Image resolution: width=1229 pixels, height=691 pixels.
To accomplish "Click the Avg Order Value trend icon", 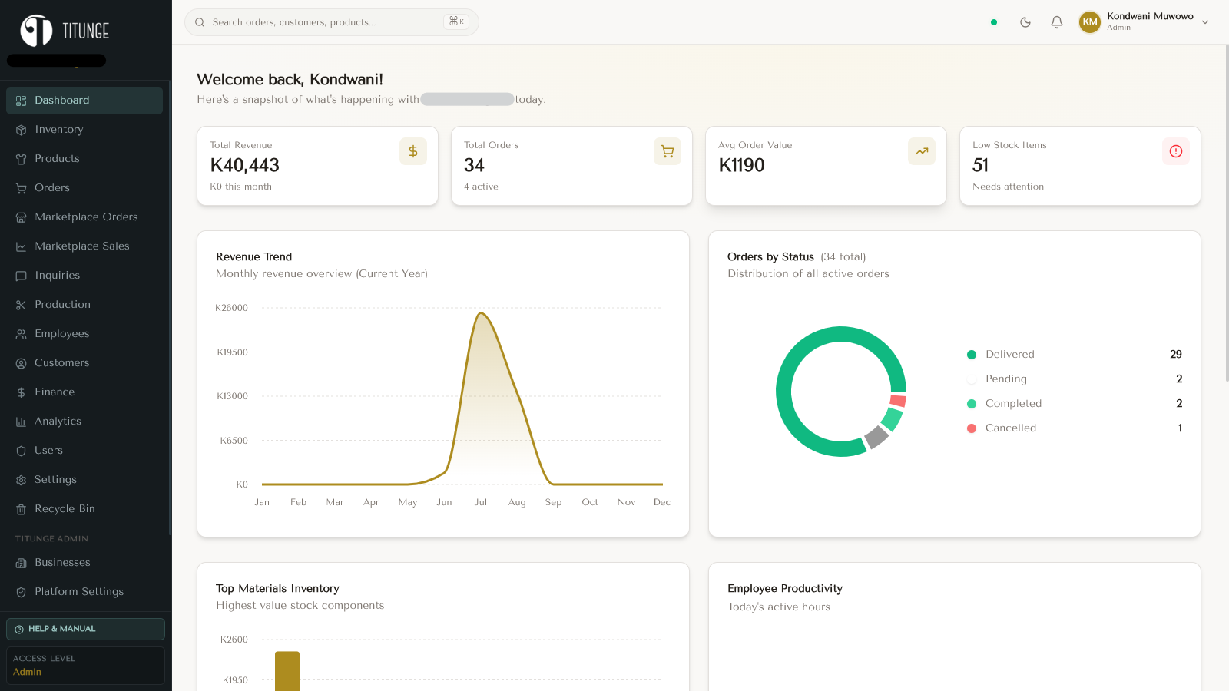I will pos(922,151).
